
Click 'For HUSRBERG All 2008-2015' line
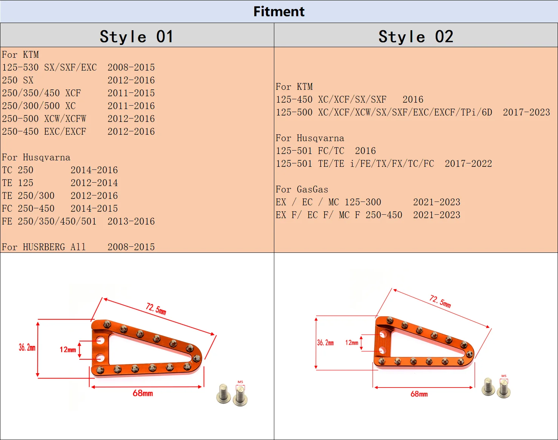click(78, 247)
